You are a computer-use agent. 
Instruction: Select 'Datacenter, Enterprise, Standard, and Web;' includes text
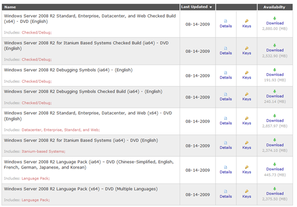click(x=61, y=130)
